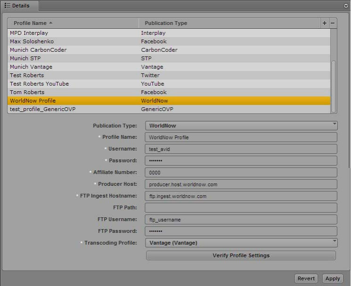Focus the empty FTP Path field
The height and width of the screenshot is (286, 351).
[241, 207]
